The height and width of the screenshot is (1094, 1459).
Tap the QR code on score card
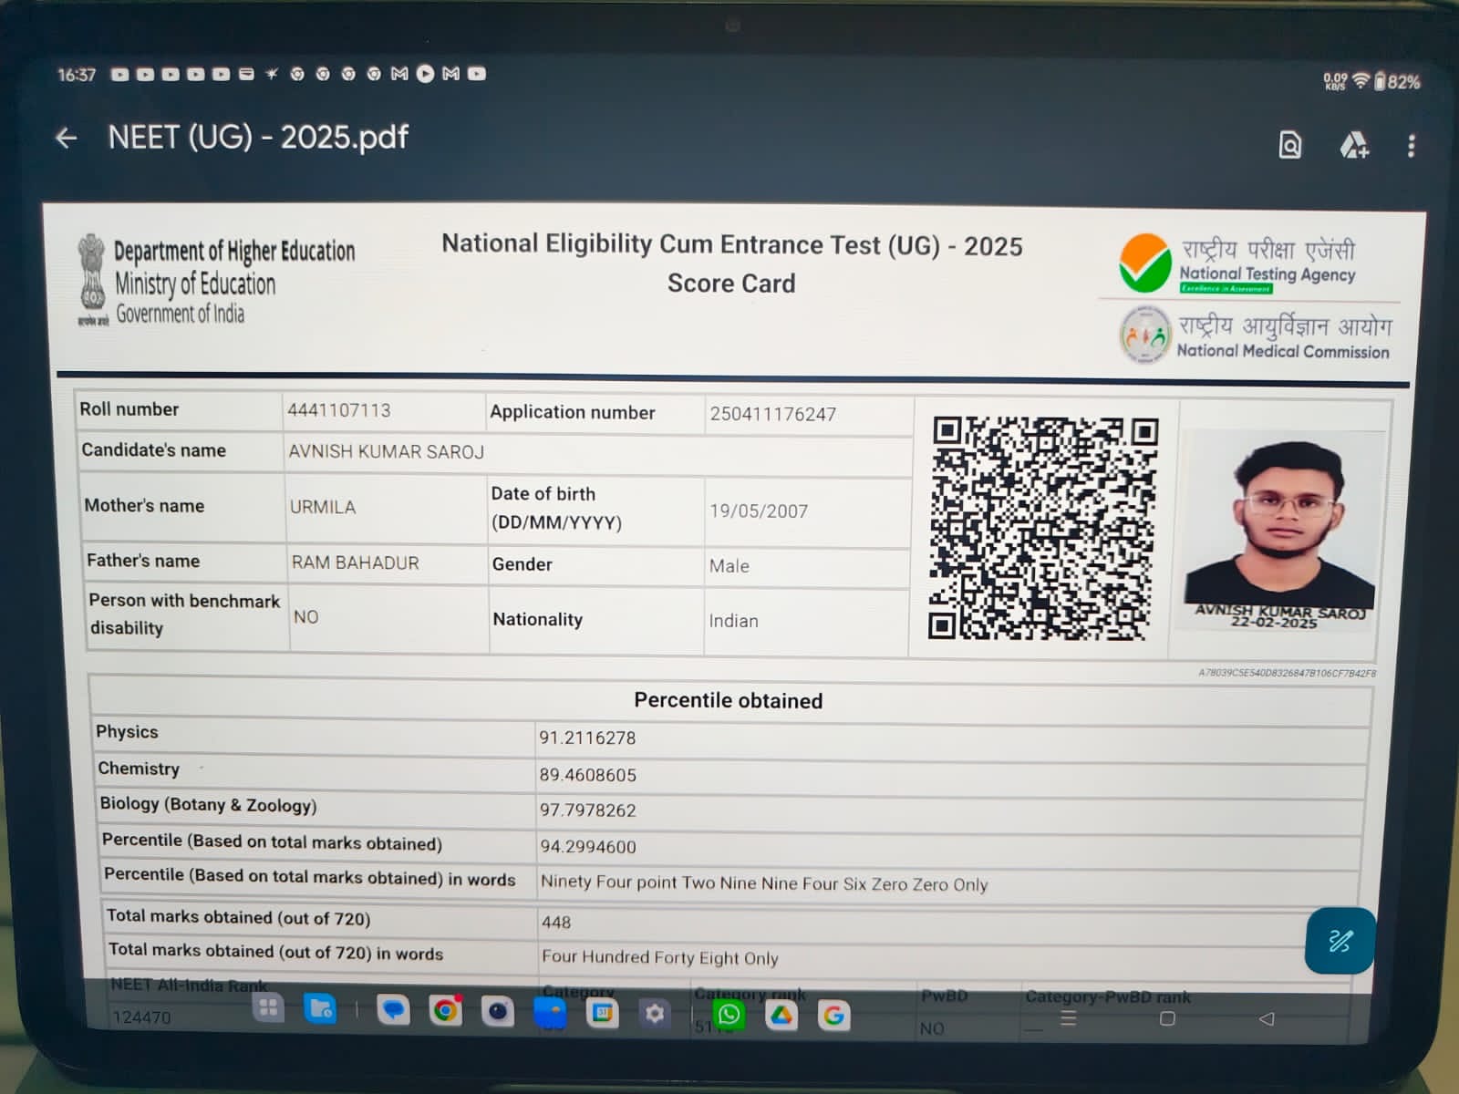coord(1042,529)
